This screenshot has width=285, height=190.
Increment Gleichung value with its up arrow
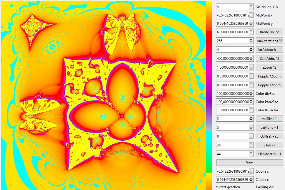(x=251, y=6)
